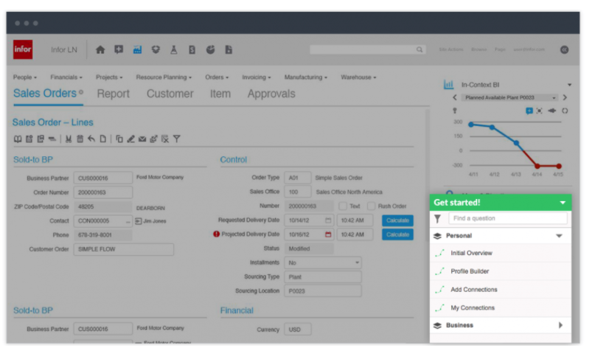Viewport: 595px width, 356px height.
Task: Switch to the Customer tab
Action: click(170, 94)
